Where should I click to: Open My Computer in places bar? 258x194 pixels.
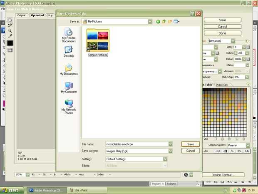click(69, 88)
